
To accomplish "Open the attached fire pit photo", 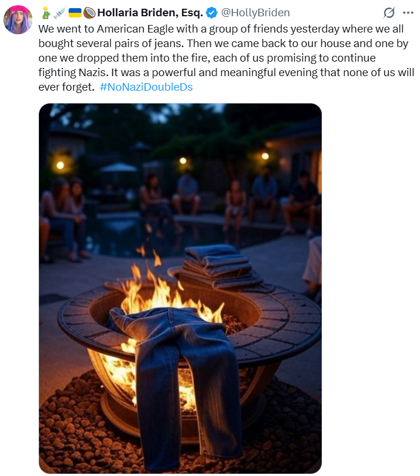I will click(x=180, y=288).
